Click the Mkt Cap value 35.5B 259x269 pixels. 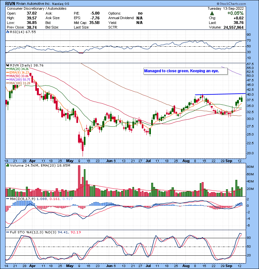tap(95, 23)
